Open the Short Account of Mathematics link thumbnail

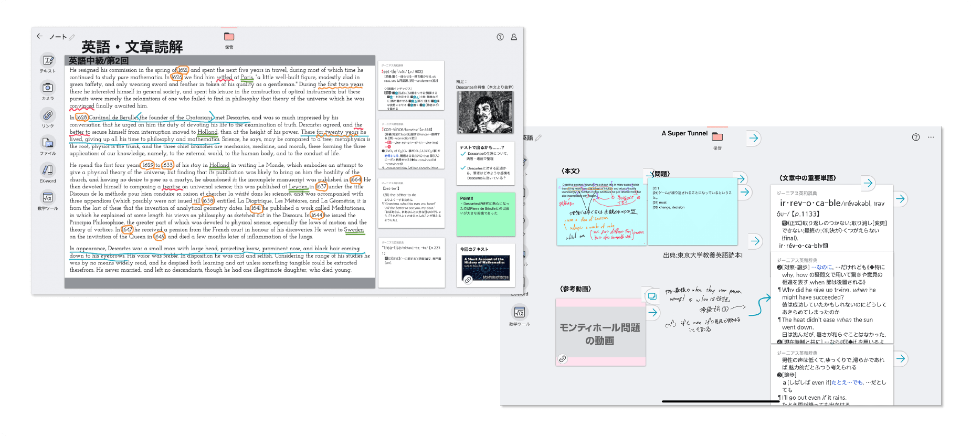coord(486,269)
